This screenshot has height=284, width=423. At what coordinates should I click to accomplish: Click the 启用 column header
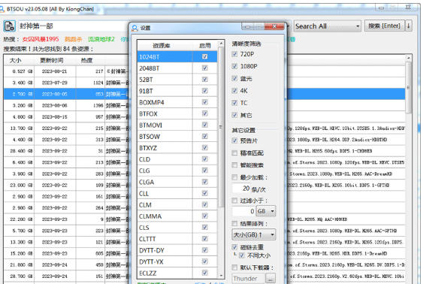click(205, 46)
